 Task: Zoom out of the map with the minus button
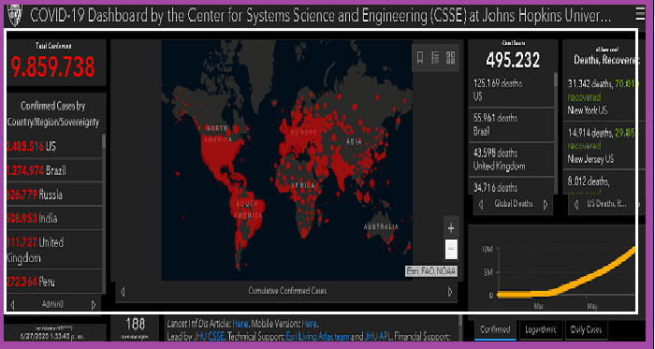[451, 249]
